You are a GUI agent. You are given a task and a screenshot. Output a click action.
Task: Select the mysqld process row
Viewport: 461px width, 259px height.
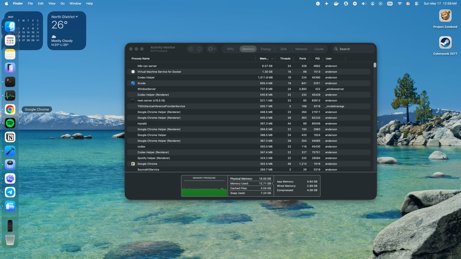click(250, 124)
